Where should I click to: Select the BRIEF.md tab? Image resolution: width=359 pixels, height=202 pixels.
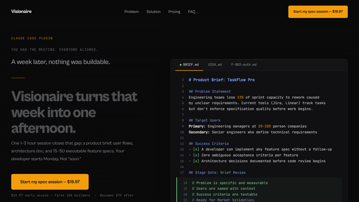189,65
